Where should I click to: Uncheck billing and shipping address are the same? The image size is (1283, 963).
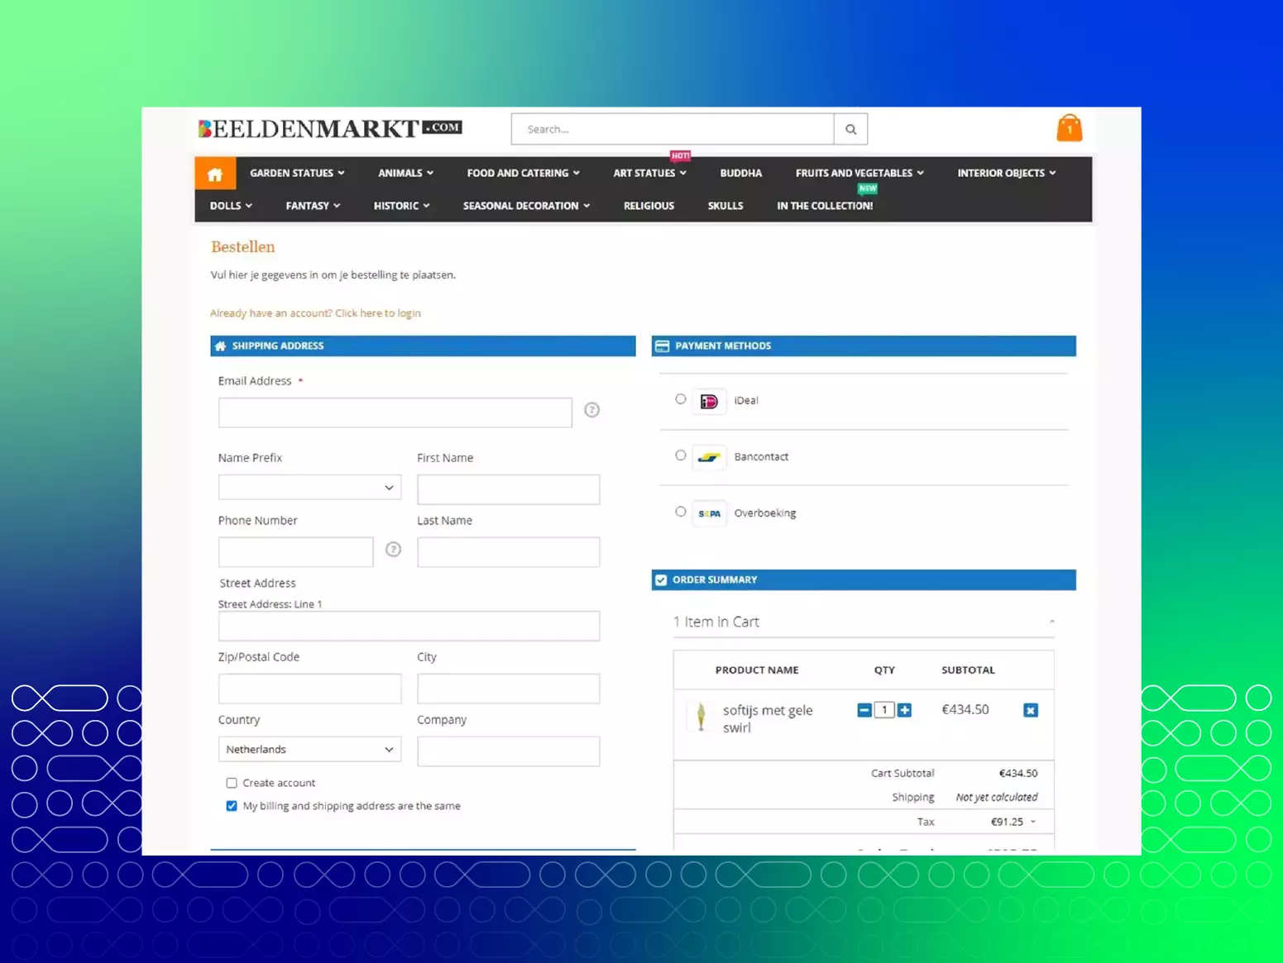click(x=231, y=805)
